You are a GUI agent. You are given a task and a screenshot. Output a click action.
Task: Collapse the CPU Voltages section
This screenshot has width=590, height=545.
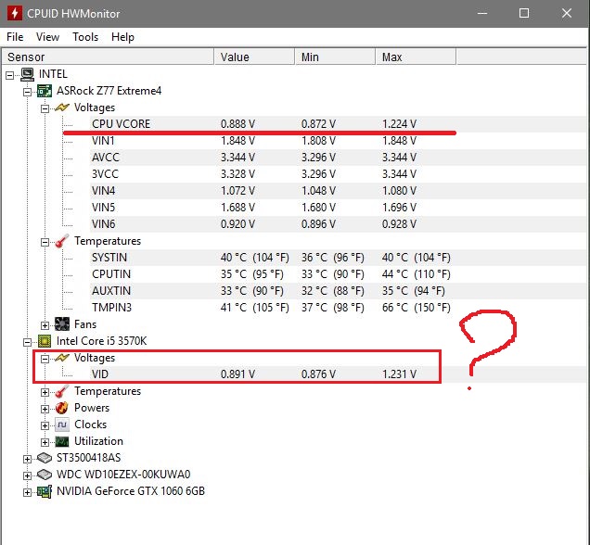click(45, 359)
